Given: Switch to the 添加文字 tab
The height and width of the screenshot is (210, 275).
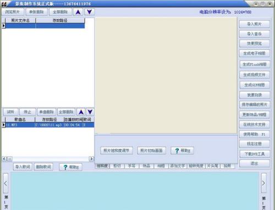Looking at the screenshot, I should click(178, 166).
